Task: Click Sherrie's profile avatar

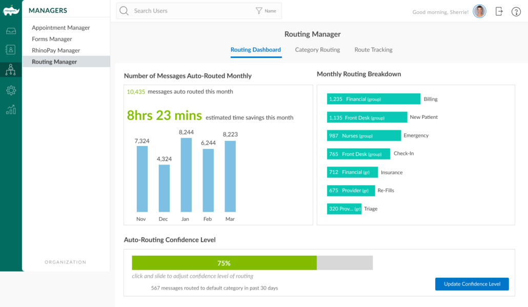Action: [479, 11]
